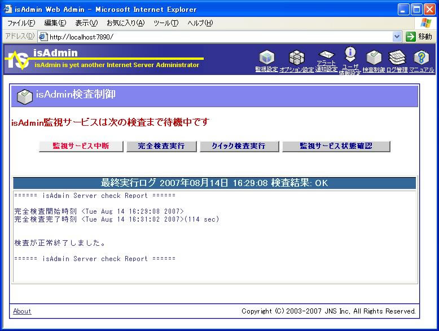Image resolution: width=439 pixels, height=331 pixels.
Task: Click the 監視設定 text link
Action: coord(266,69)
